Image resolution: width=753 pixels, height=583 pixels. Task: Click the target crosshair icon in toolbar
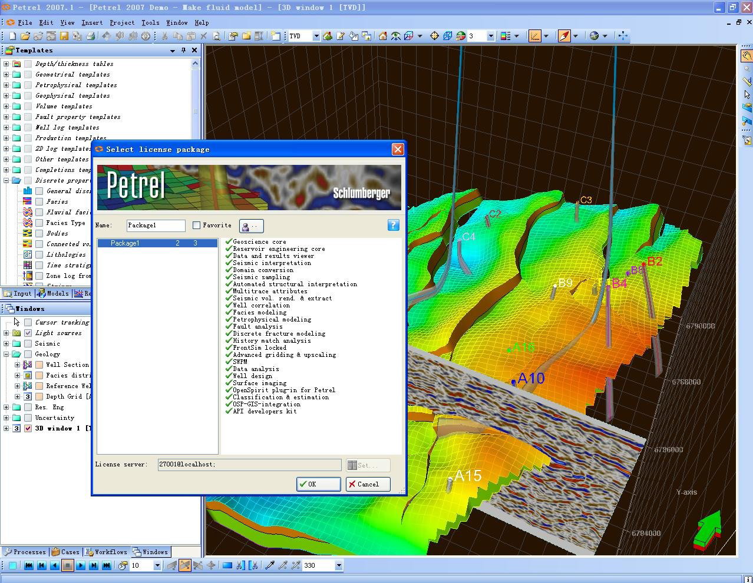click(x=434, y=36)
